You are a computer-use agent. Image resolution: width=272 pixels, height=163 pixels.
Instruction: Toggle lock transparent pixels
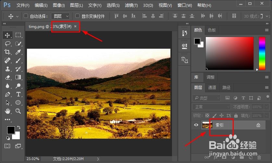pos(207,116)
